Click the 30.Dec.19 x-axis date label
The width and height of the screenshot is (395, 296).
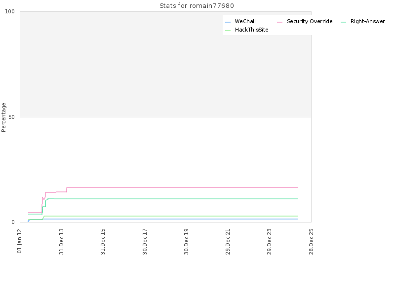186,242
